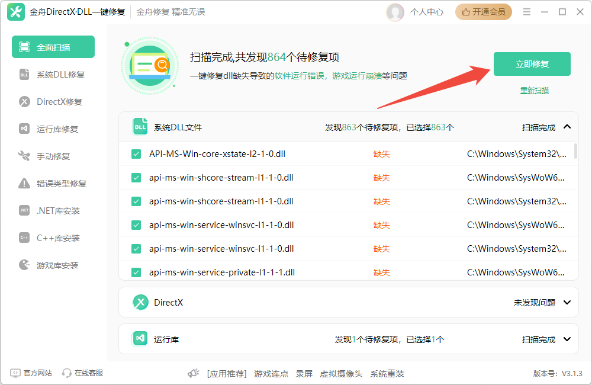Click the online support headset icon
Screen dimensions: 592x385
coord(67,373)
